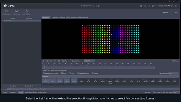This screenshot has height=102, width=181.
Task: Toggle the Ortho move checkbox
Action: click(152, 92)
